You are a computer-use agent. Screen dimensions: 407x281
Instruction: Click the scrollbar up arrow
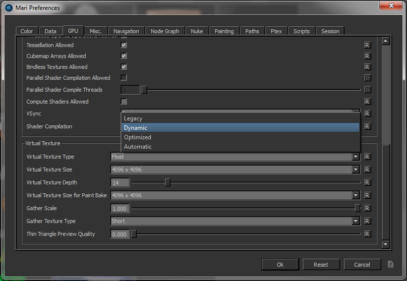[386, 41]
